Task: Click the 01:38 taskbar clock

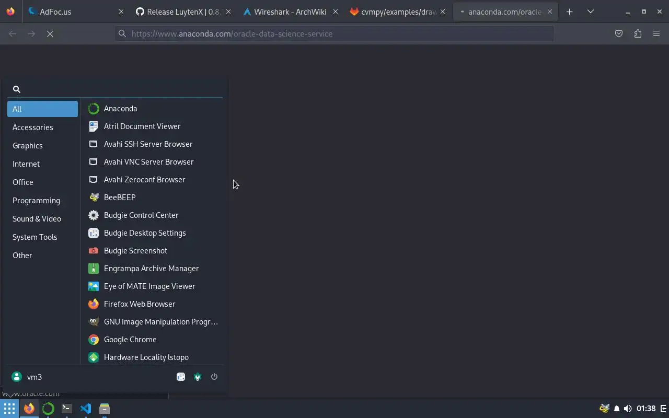Action: click(x=646, y=409)
